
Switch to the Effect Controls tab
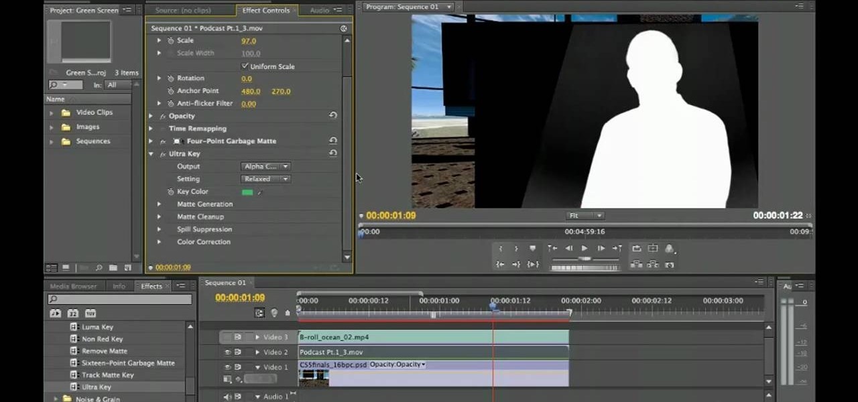click(265, 10)
